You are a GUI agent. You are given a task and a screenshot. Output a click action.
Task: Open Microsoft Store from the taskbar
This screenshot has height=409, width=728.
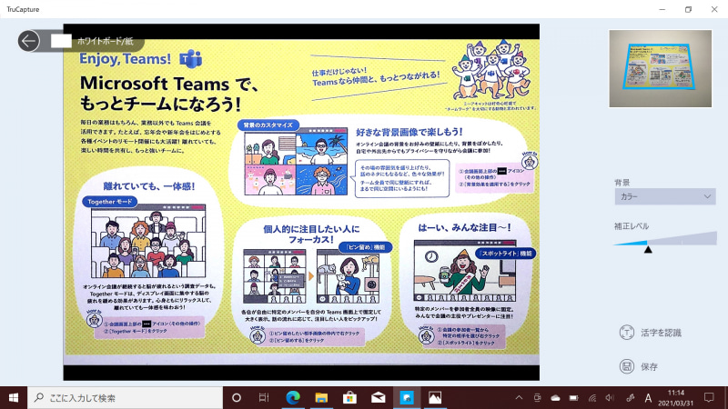349,398
